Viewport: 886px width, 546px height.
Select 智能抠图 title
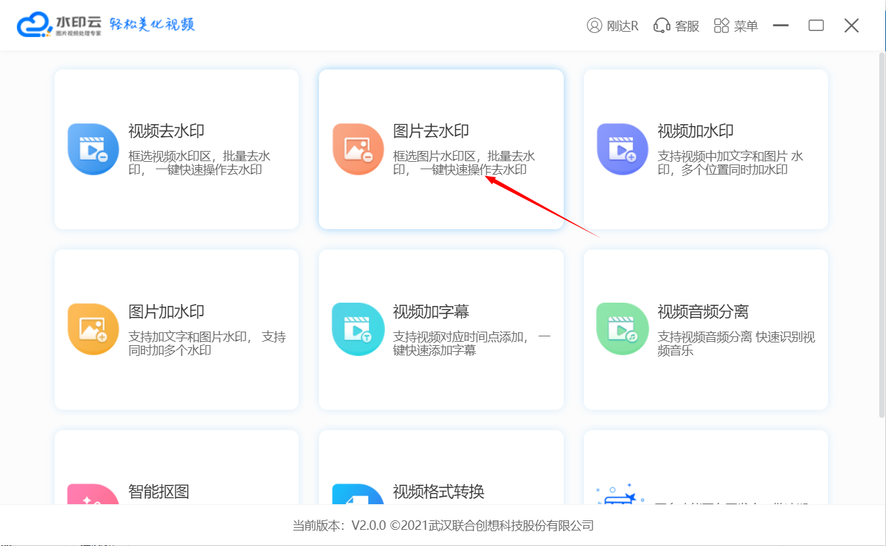pos(159,491)
